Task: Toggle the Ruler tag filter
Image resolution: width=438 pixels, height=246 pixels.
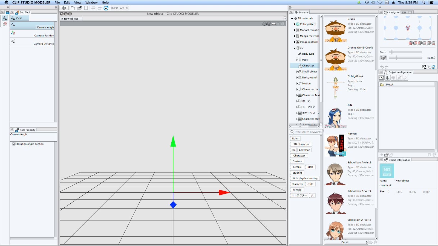Action: [295, 139]
